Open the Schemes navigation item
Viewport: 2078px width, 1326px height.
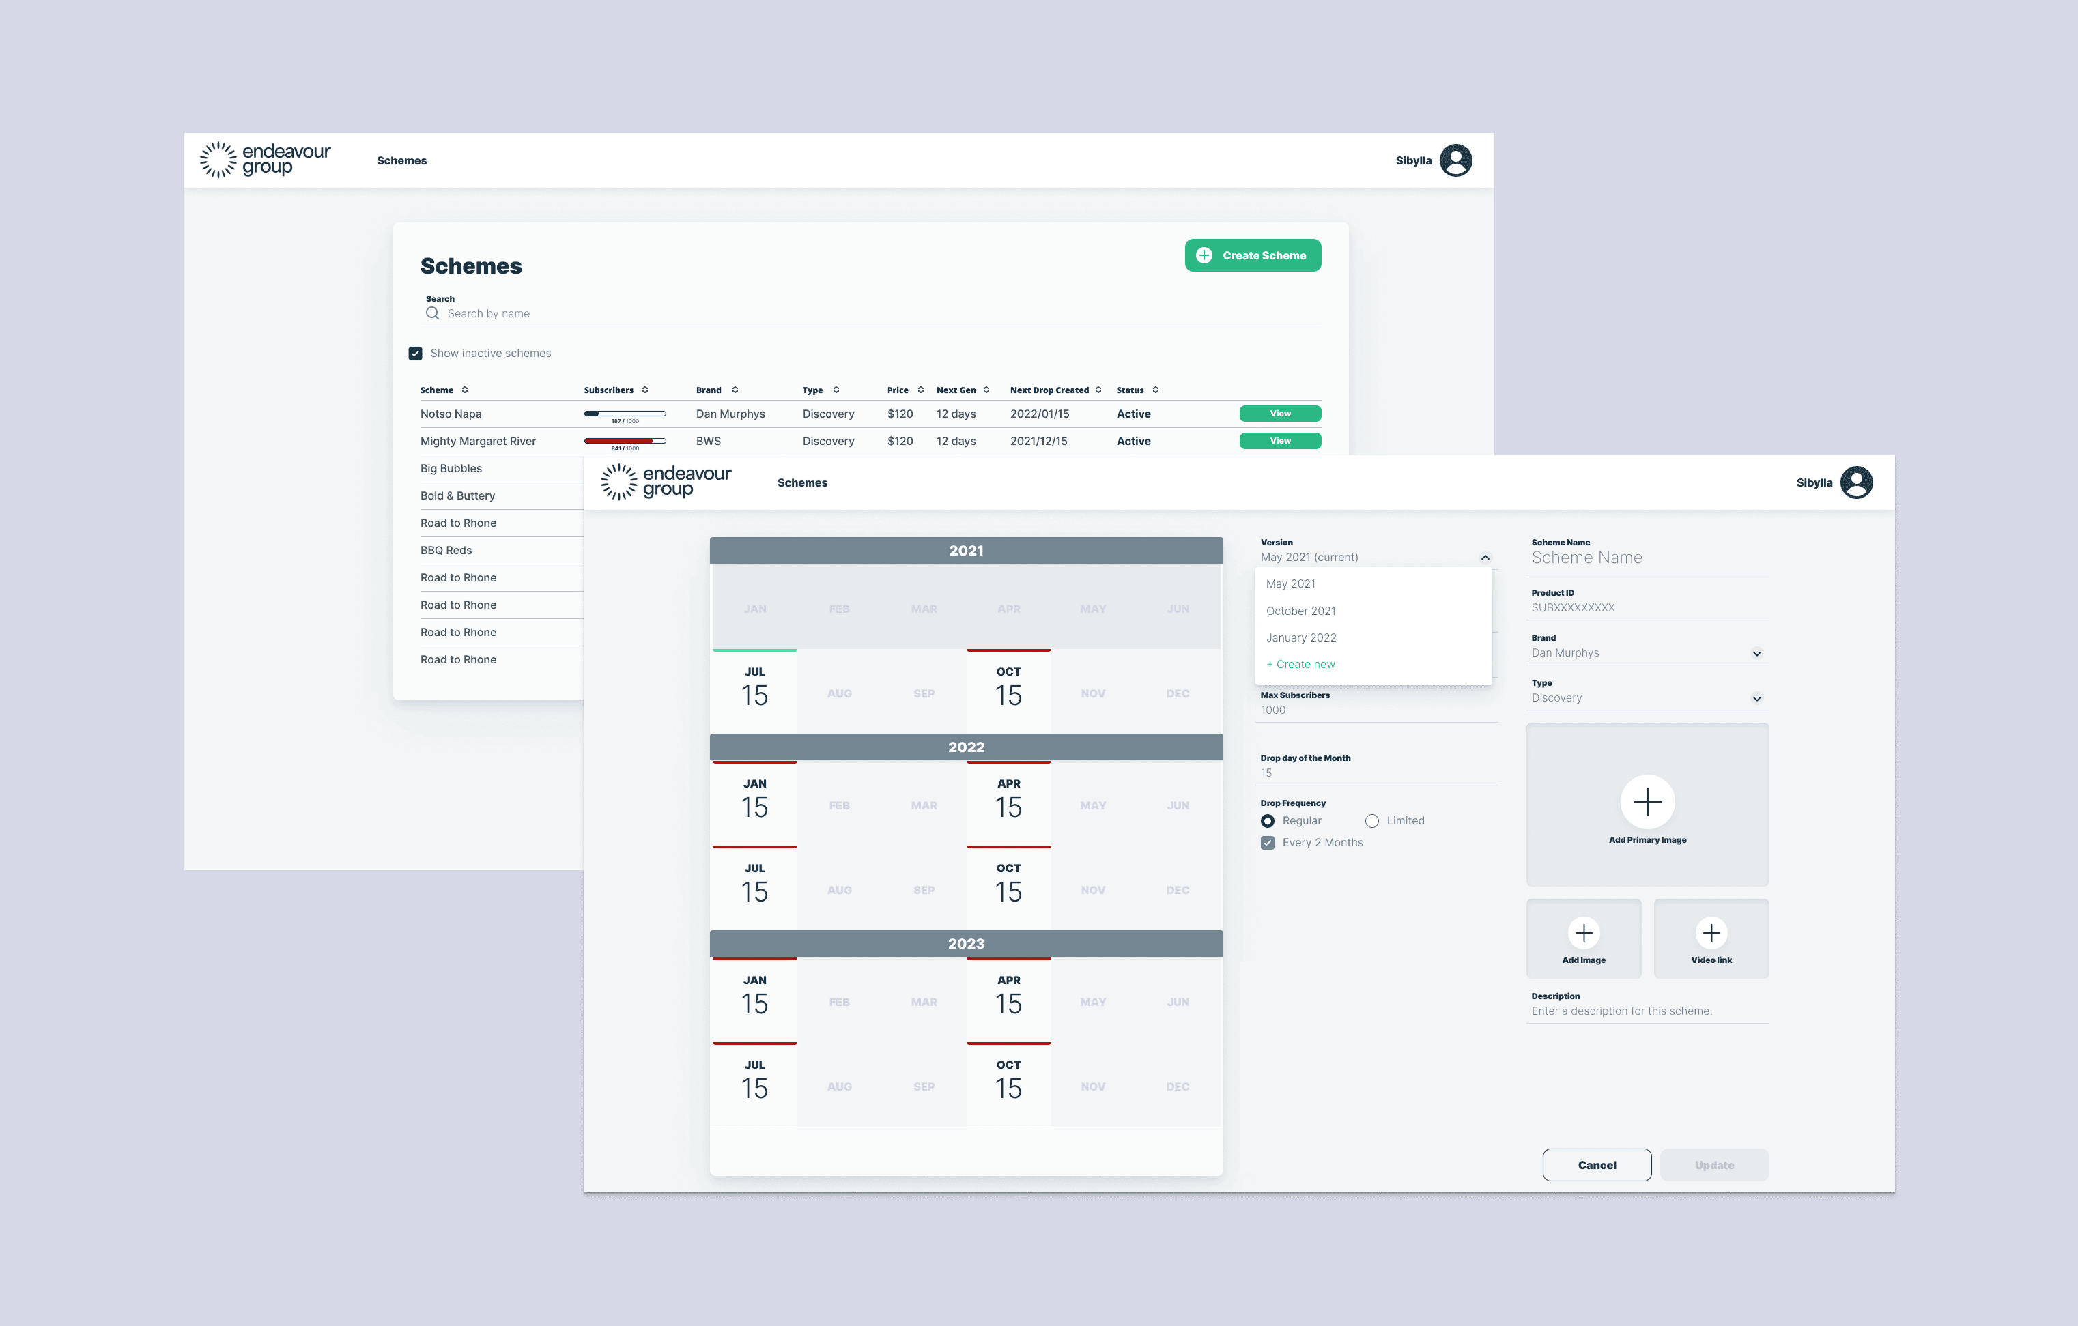pos(801,482)
